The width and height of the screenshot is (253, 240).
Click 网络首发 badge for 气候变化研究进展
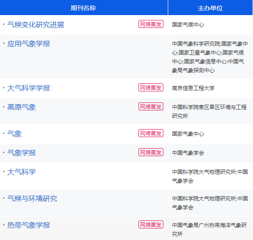click(x=151, y=24)
